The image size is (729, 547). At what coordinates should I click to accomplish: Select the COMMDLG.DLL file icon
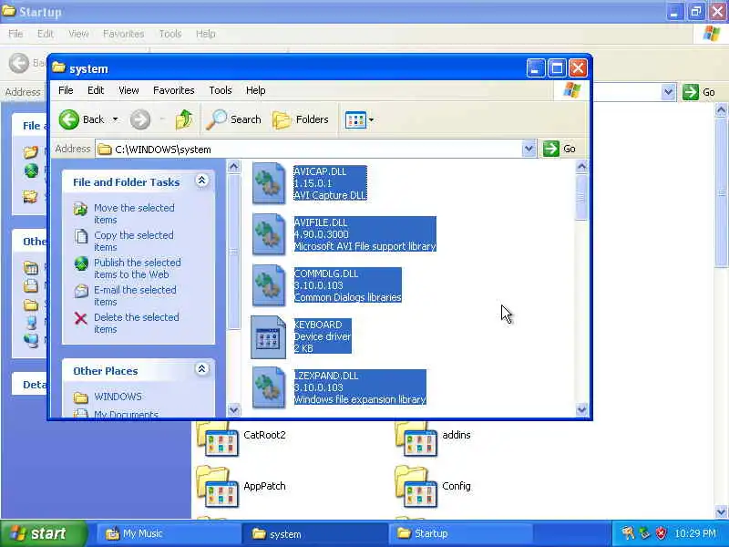pyautogui.click(x=268, y=285)
